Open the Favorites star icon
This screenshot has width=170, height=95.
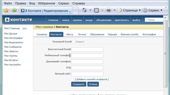click(6, 10)
